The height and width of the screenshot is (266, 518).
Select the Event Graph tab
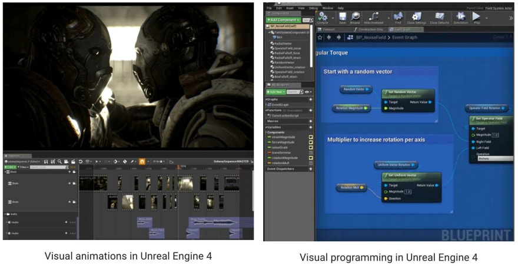pos(405,29)
